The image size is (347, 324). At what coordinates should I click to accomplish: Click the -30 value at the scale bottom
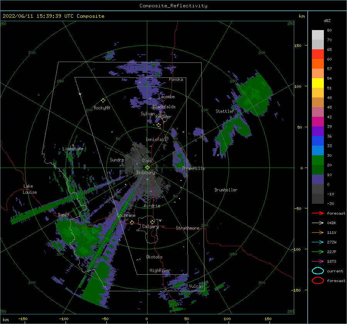330,203
